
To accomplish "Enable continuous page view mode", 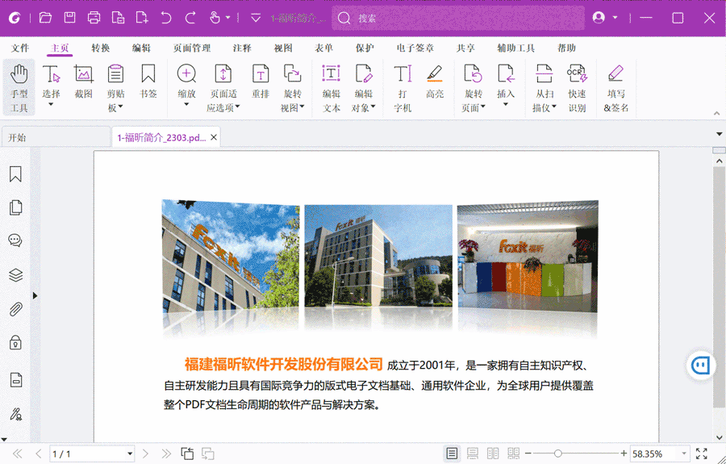I will click(x=472, y=454).
